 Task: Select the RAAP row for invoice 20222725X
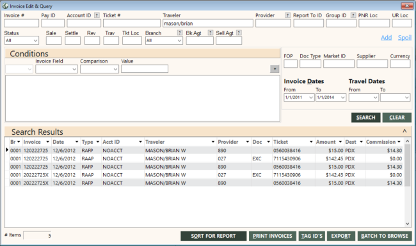(x=206, y=175)
